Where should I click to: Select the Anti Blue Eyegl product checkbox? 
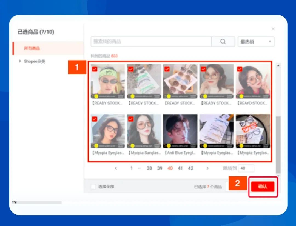pyautogui.click(x=167, y=119)
